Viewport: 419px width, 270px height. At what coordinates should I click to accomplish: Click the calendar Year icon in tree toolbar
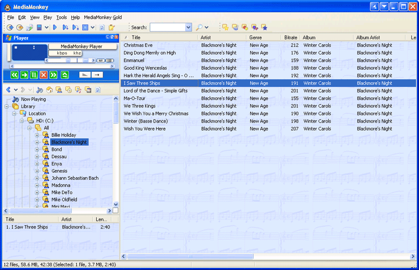coord(88,90)
